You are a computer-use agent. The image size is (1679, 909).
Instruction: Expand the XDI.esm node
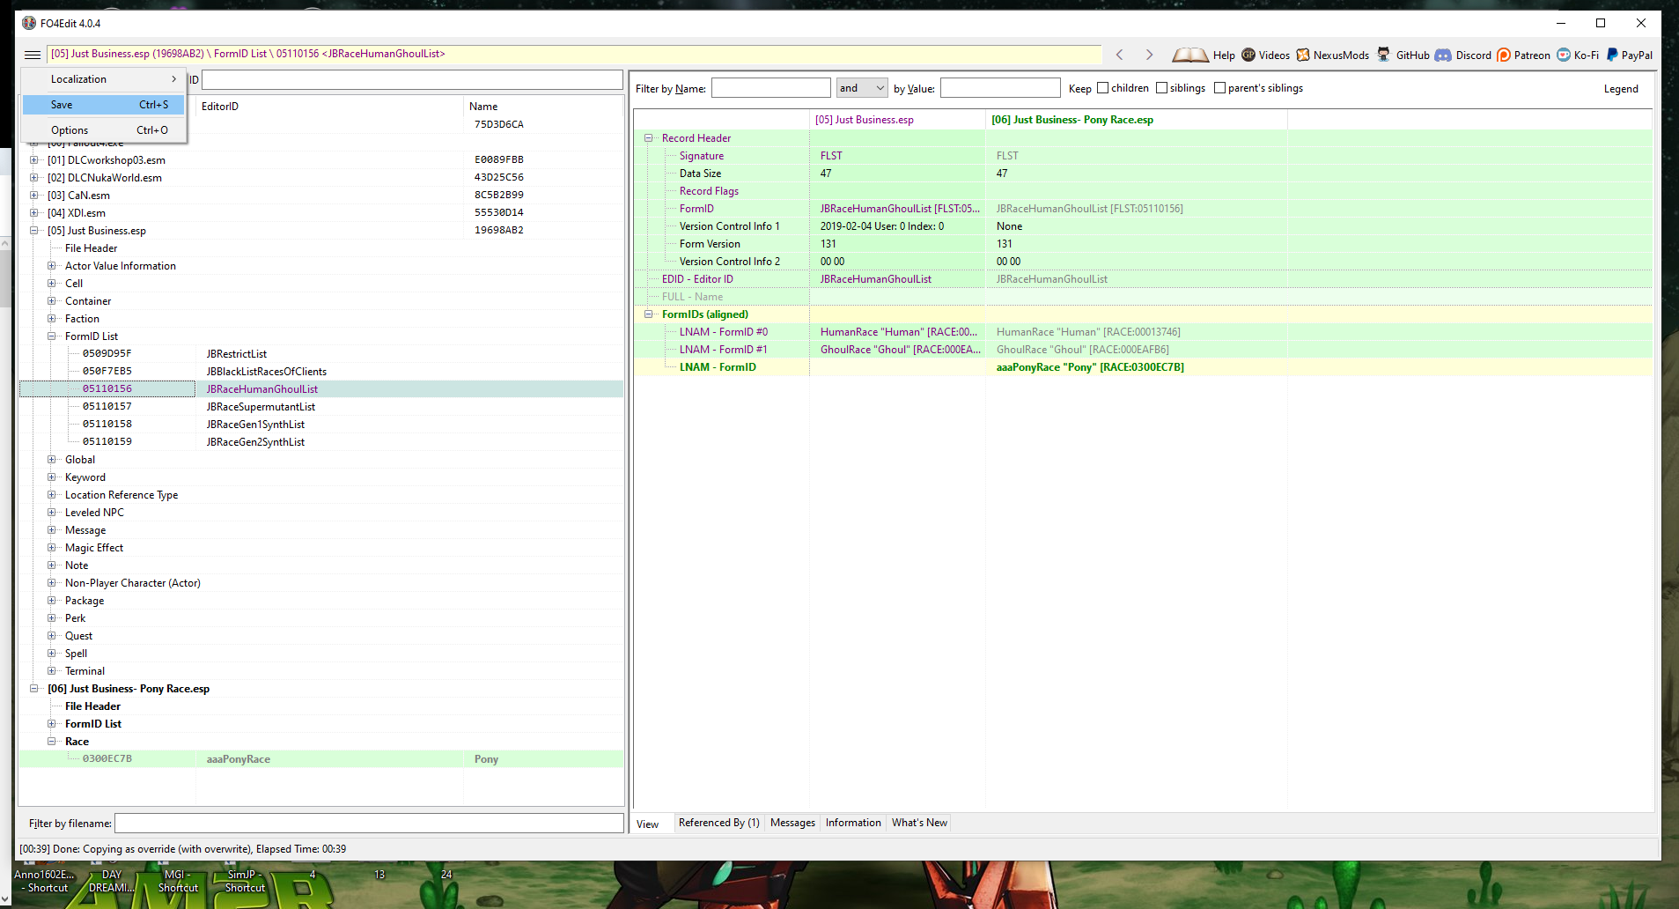pos(34,213)
